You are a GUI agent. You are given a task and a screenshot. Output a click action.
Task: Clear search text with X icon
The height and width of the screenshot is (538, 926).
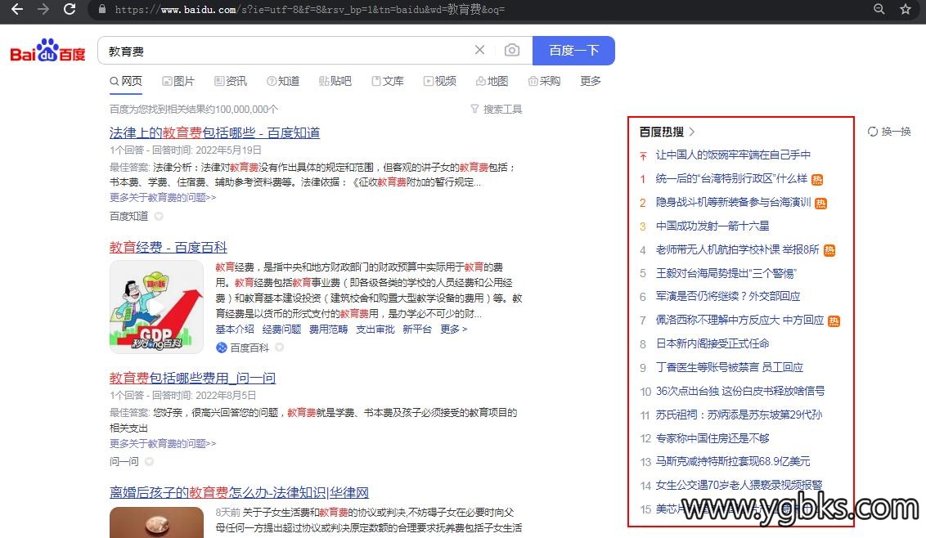[x=480, y=51]
